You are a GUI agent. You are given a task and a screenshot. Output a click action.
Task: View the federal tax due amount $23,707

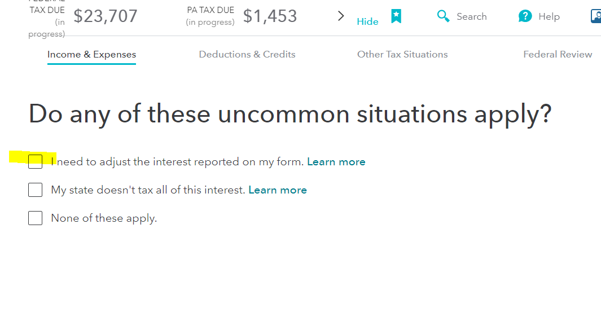[106, 16]
